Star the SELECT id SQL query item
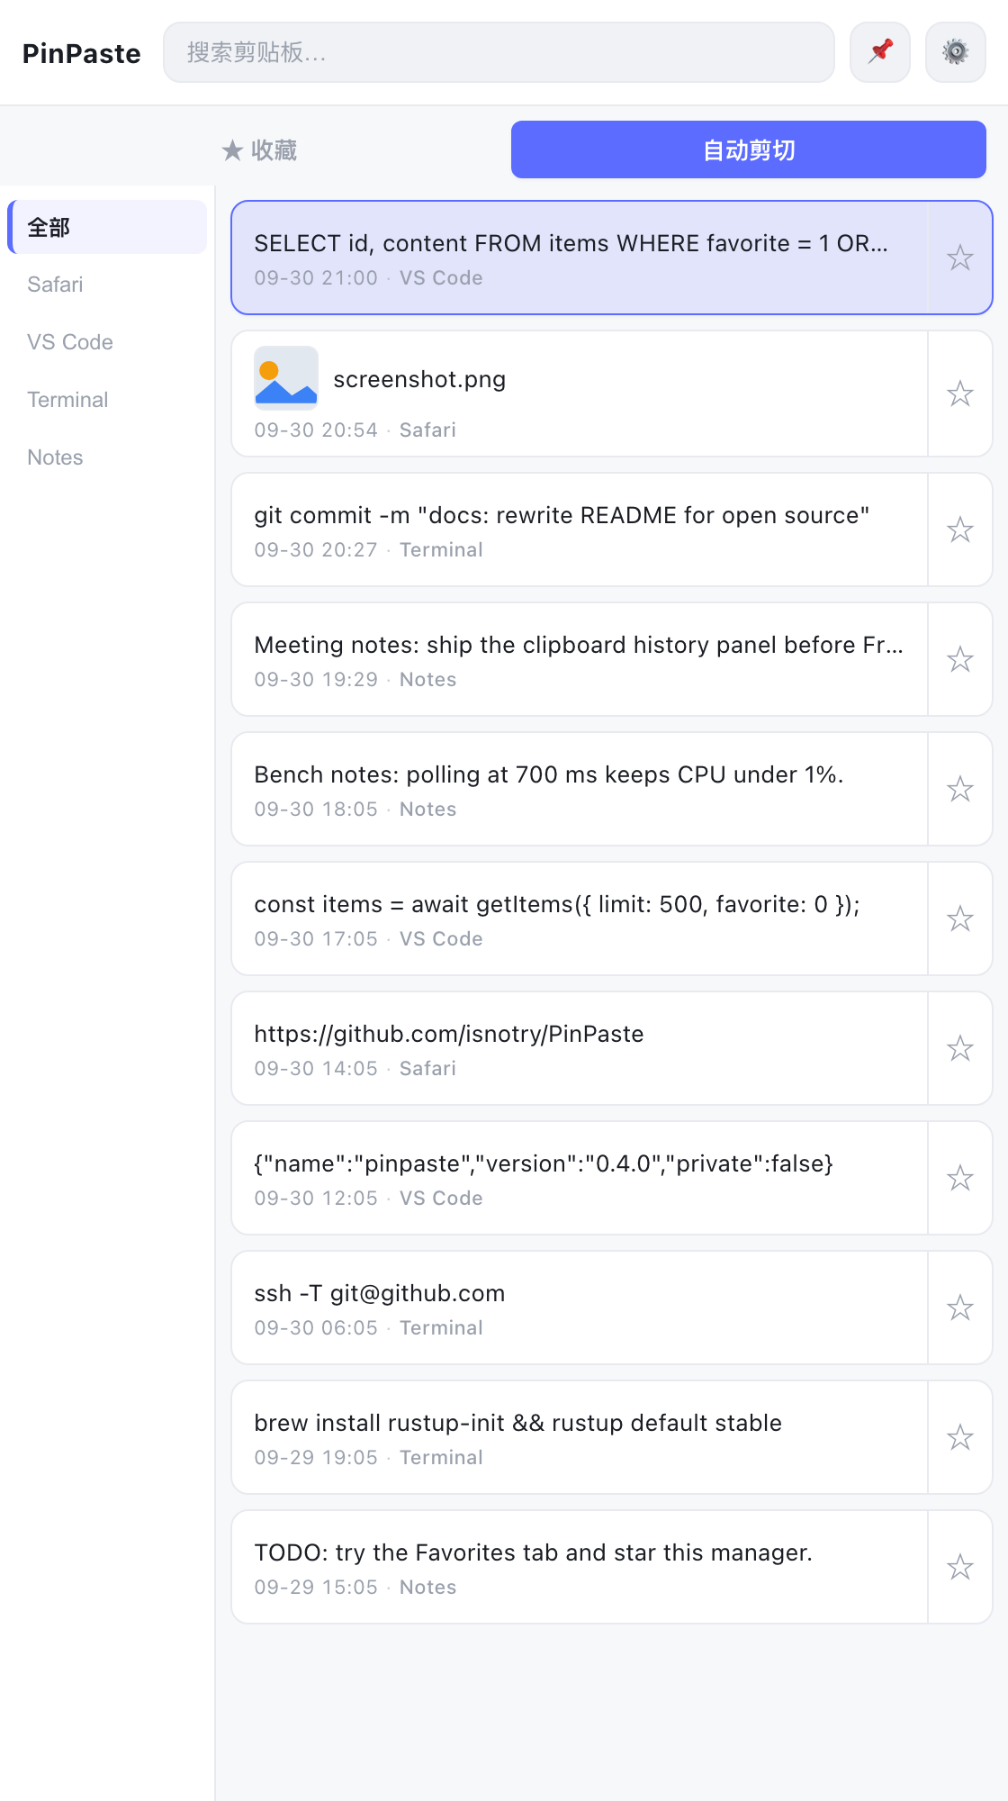1008x1801 pixels. pyautogui.click(x=960, y=258)
